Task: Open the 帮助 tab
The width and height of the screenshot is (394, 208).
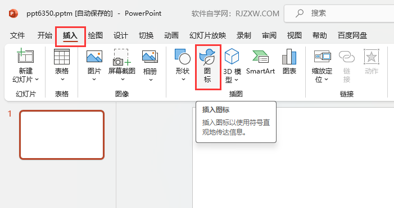Action: pos(320,35)
